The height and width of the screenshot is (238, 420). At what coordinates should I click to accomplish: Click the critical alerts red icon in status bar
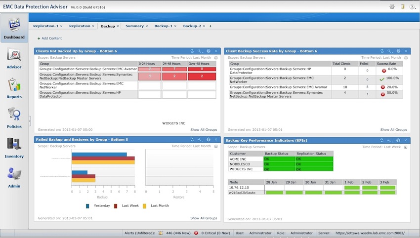pyautogui.click(x=196, y=233)
